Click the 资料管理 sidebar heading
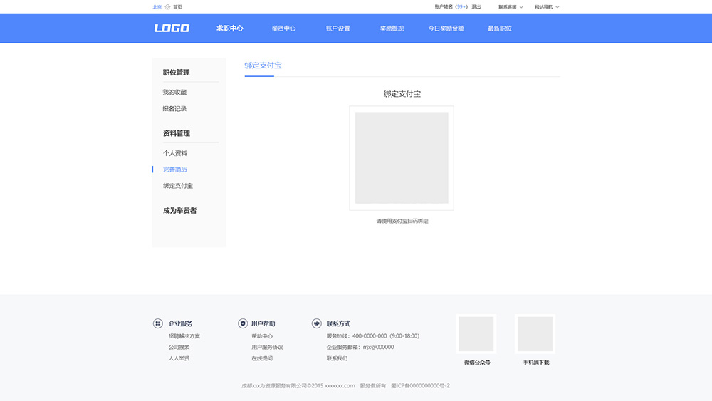 click(x=176, y=133)
